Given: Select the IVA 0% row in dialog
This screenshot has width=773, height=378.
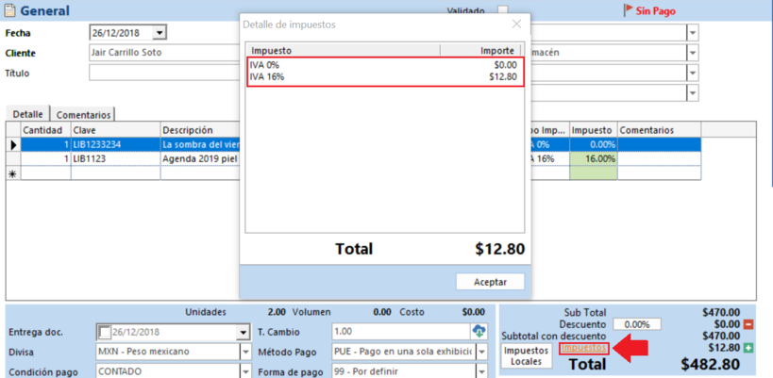Looking at the screenshot, I should (x=384, y=64).
